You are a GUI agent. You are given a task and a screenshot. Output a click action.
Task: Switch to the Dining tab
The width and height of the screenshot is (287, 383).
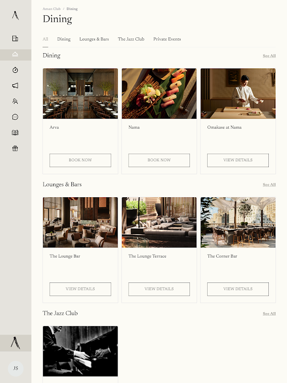[x=64, y=39]
